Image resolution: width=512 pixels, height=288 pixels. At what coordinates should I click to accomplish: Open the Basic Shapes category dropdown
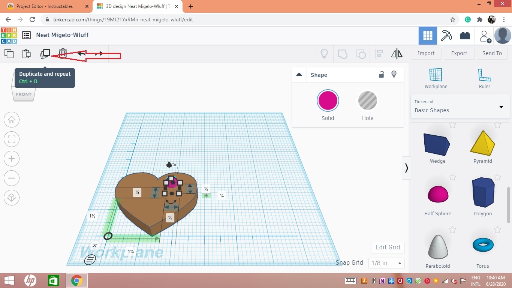coord(460,106)
